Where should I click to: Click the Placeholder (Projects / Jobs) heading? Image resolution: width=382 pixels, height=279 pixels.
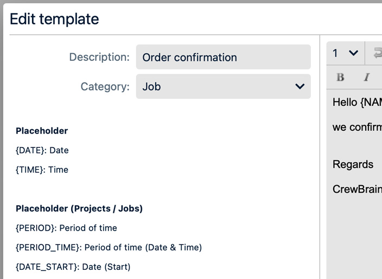[79, 208]
